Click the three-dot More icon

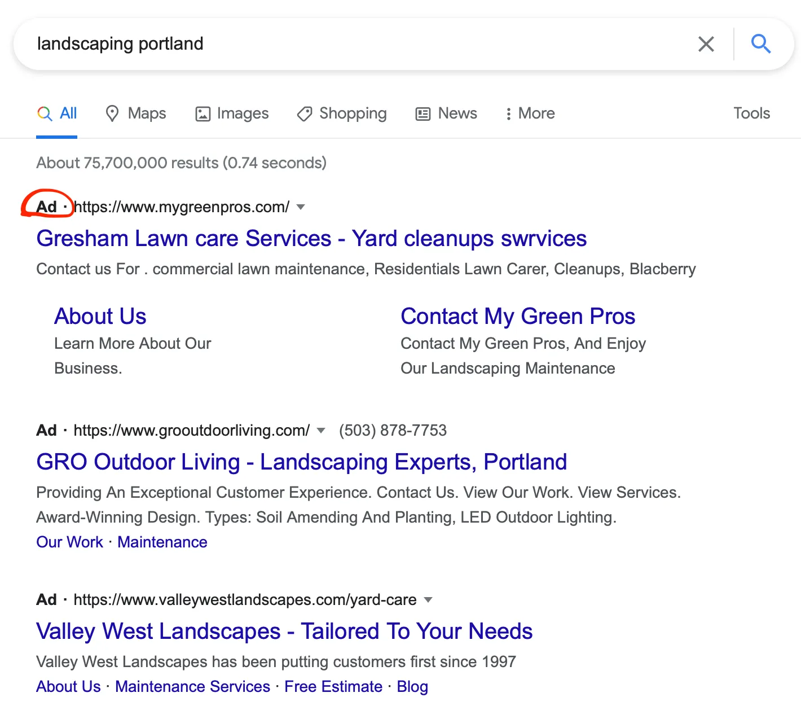(508, 114)
